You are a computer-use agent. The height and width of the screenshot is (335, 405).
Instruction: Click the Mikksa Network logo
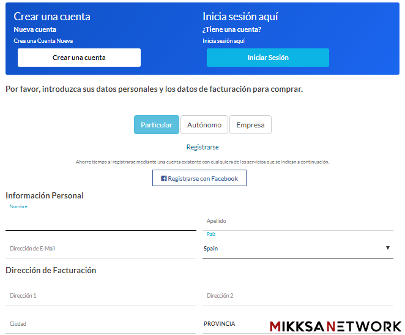click(335, 326)
